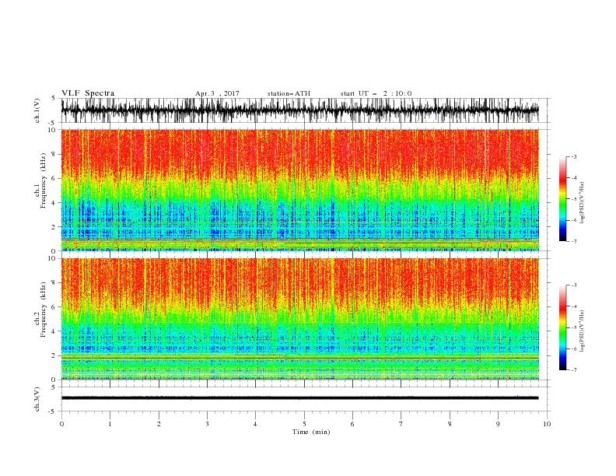Click the time axis tick label '4'

click(255, 424)
